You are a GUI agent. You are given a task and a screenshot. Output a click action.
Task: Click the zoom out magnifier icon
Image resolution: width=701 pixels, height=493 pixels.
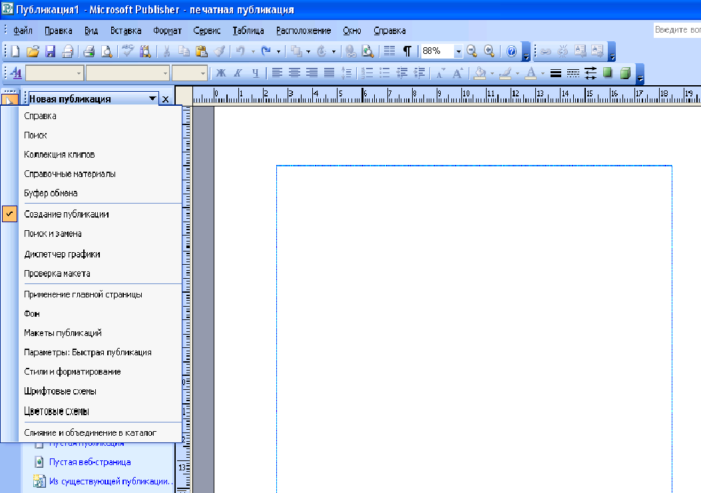[471, 51]
